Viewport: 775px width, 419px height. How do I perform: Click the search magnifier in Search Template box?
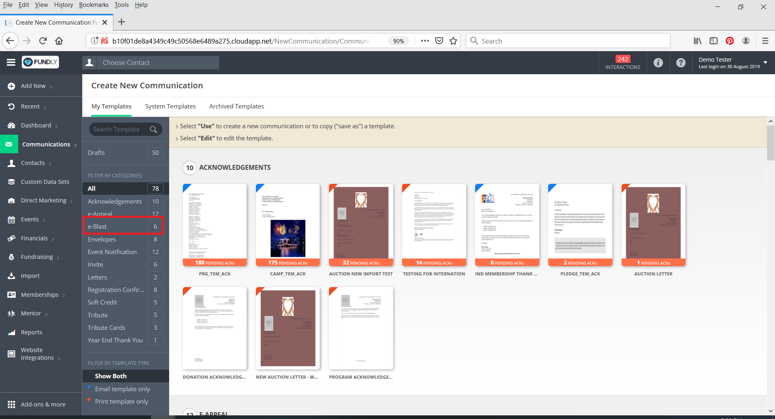(x=153, y=129)
